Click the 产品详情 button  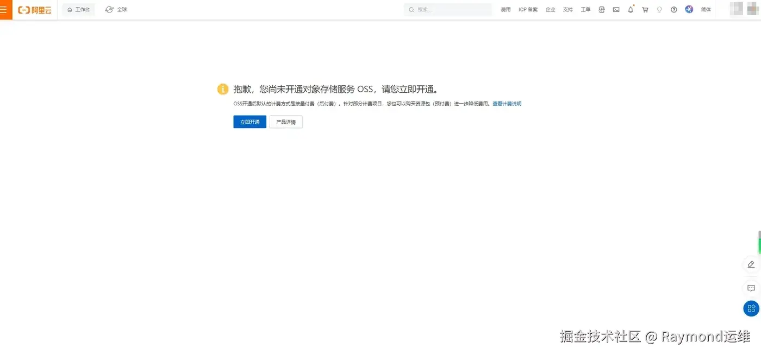pos(286,122)
